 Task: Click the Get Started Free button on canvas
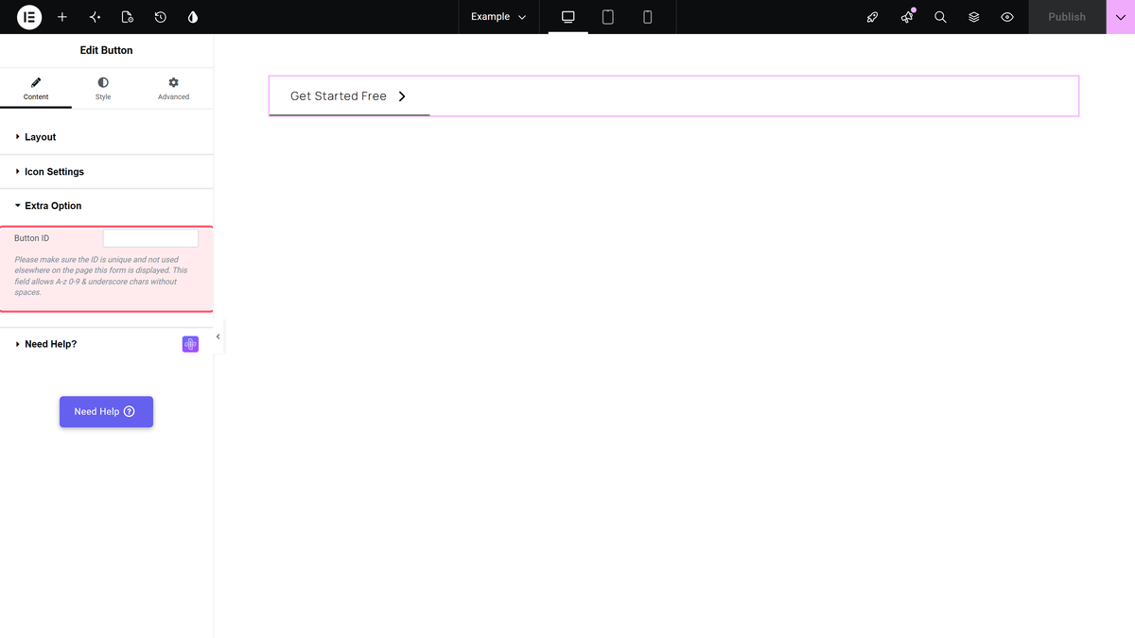pyautogui.click(x=349, y=96)
